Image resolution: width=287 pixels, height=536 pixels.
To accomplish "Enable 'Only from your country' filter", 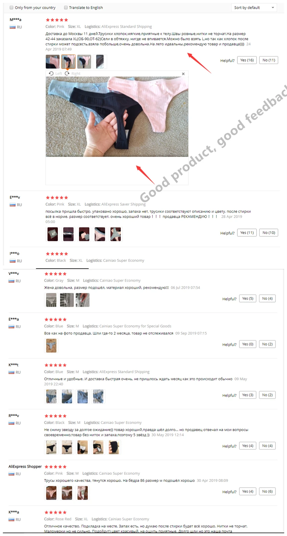I will tap(11, 7).
